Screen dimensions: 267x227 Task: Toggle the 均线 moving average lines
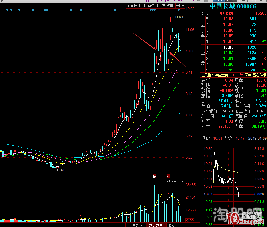[x=142, y=6]
